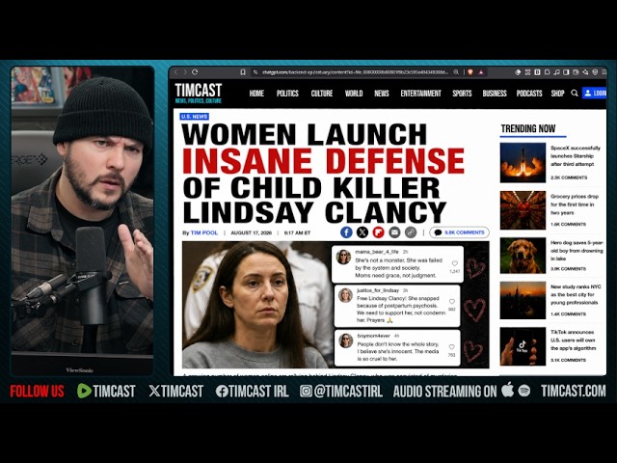Click the chatgpt.com address bar URL
The width and height of the screenshot is (617, 463).
355,72
